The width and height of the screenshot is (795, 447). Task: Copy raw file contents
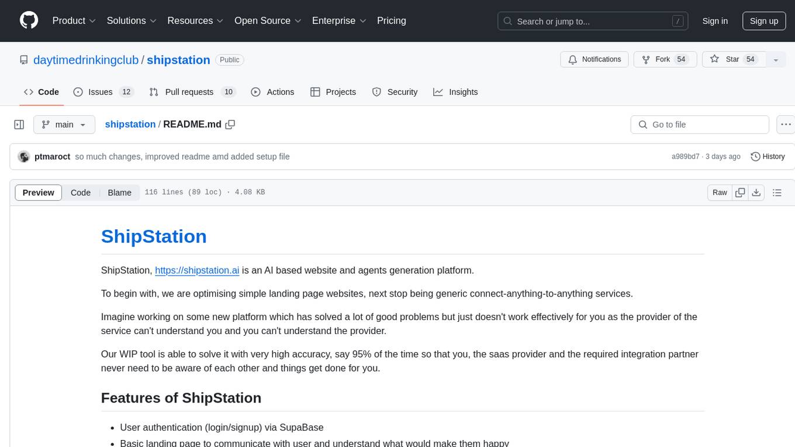tap(740, 192)
